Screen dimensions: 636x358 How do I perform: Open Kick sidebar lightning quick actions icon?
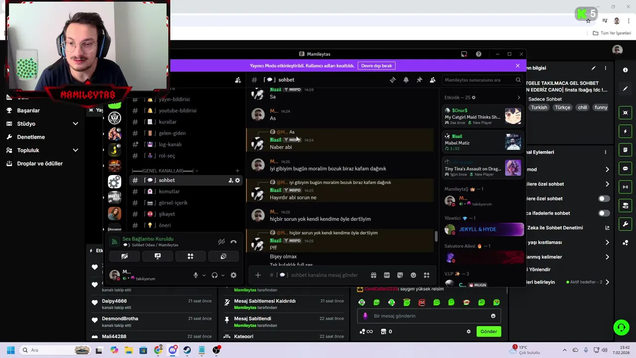(625, 131)
